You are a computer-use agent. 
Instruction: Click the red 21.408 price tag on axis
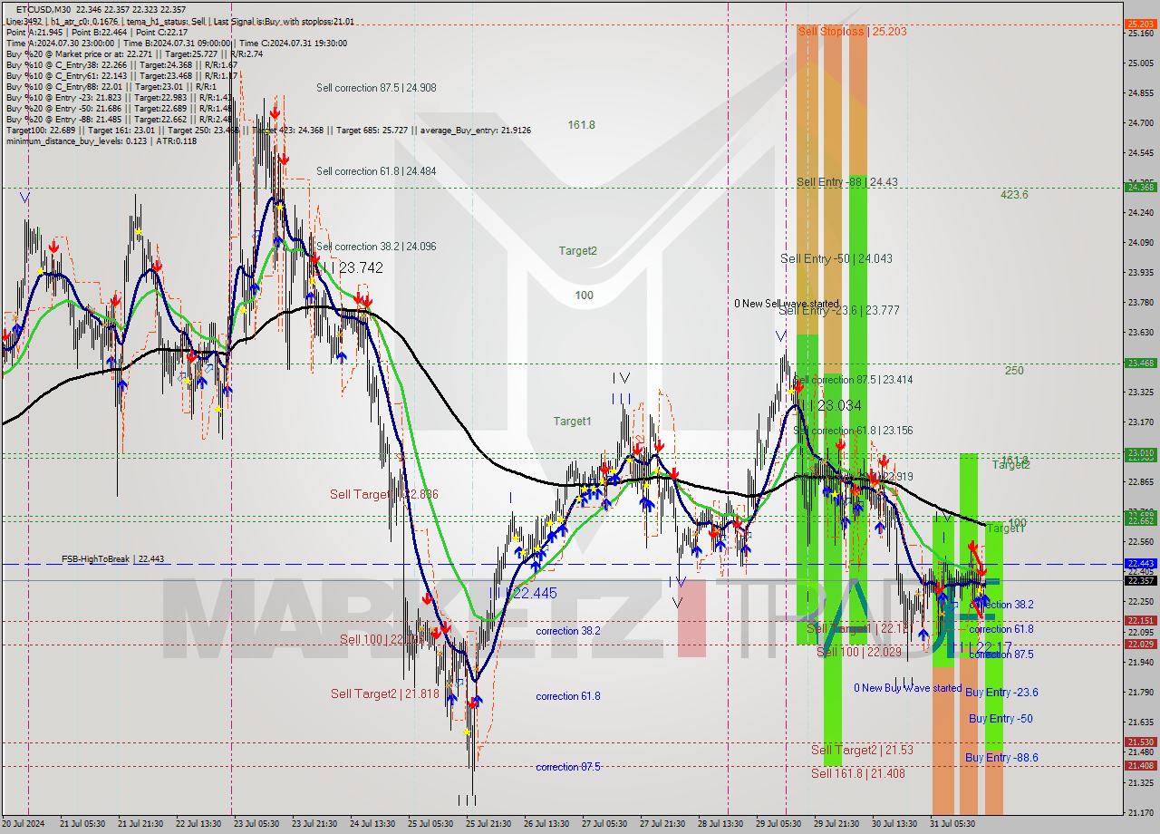pos(1140,765)
